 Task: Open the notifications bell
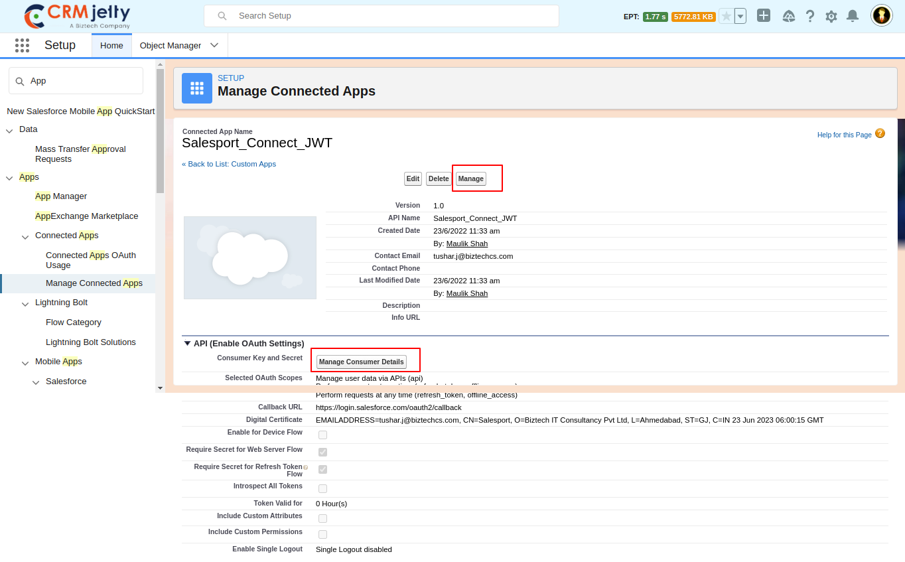[x=853, y=16]
